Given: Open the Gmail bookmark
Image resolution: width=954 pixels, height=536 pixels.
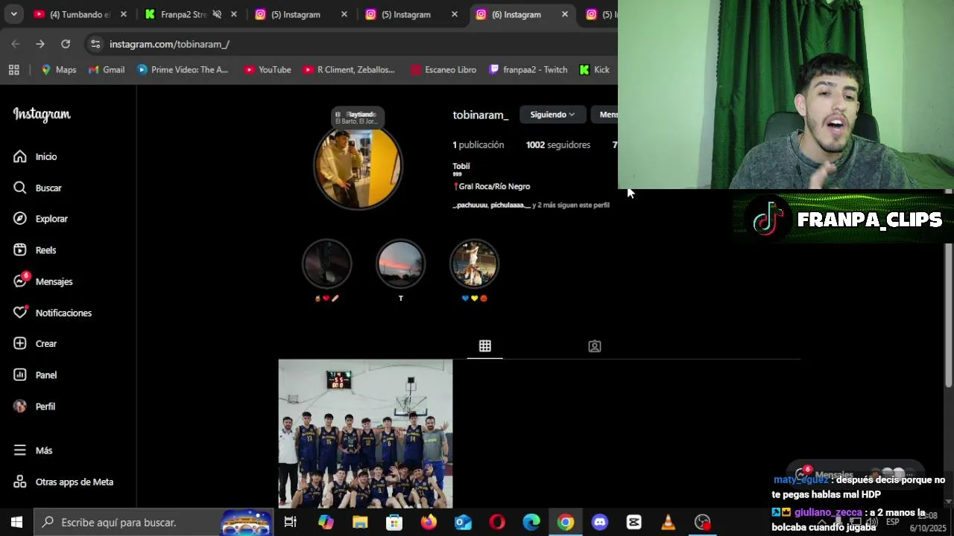Looking at the screenshot, I should pyautogui.click(x=107, y=70).
